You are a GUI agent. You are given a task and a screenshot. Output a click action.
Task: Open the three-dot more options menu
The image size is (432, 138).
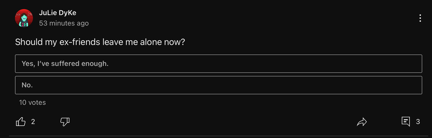(420, 18)
